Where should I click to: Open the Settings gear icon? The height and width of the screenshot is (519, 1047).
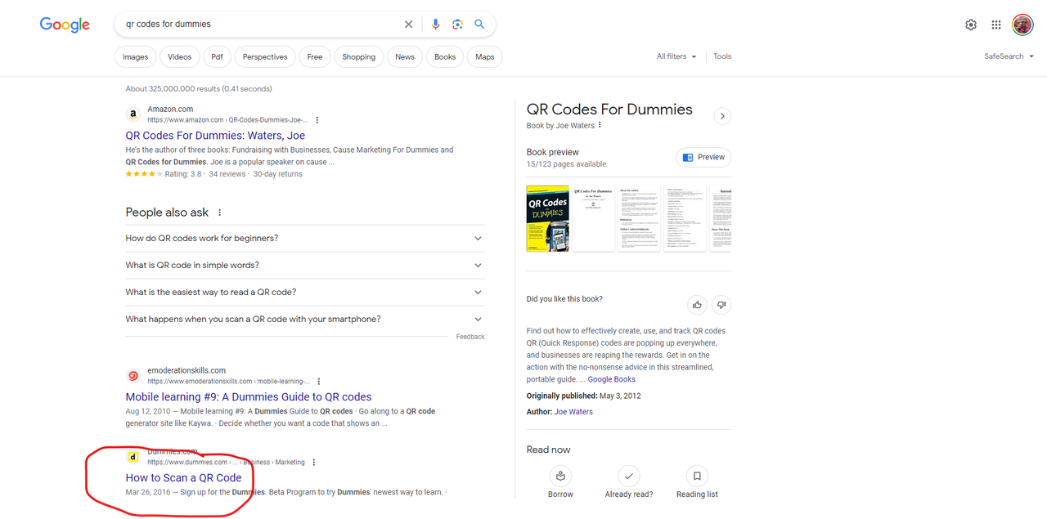[971, 25]
